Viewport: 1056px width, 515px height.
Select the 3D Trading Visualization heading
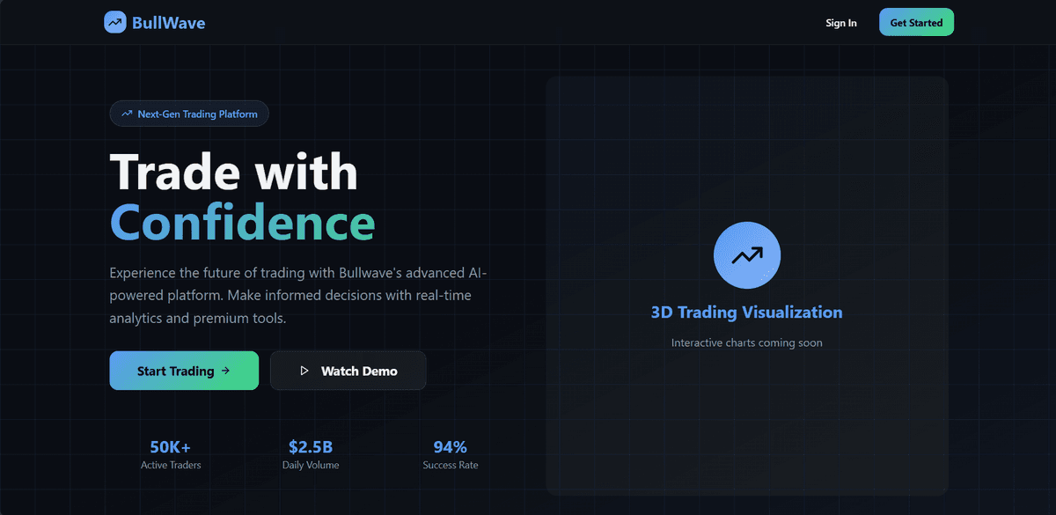(x=746, y=312)
